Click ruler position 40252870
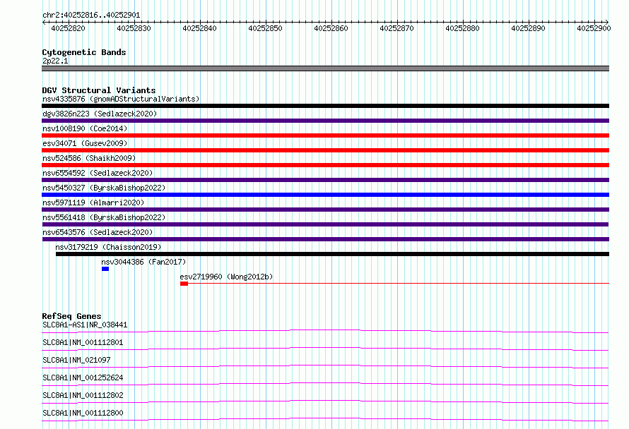This screenshot has height=429, width=629. [396, 28]
